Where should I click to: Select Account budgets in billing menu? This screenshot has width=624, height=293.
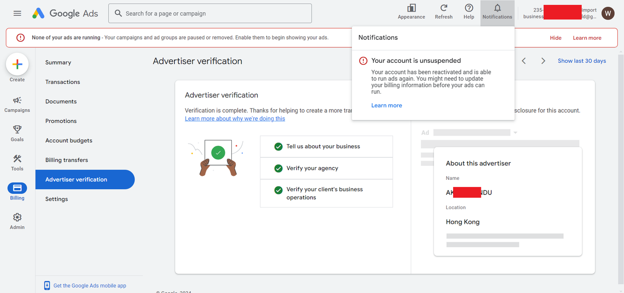(x=69, y=141)
